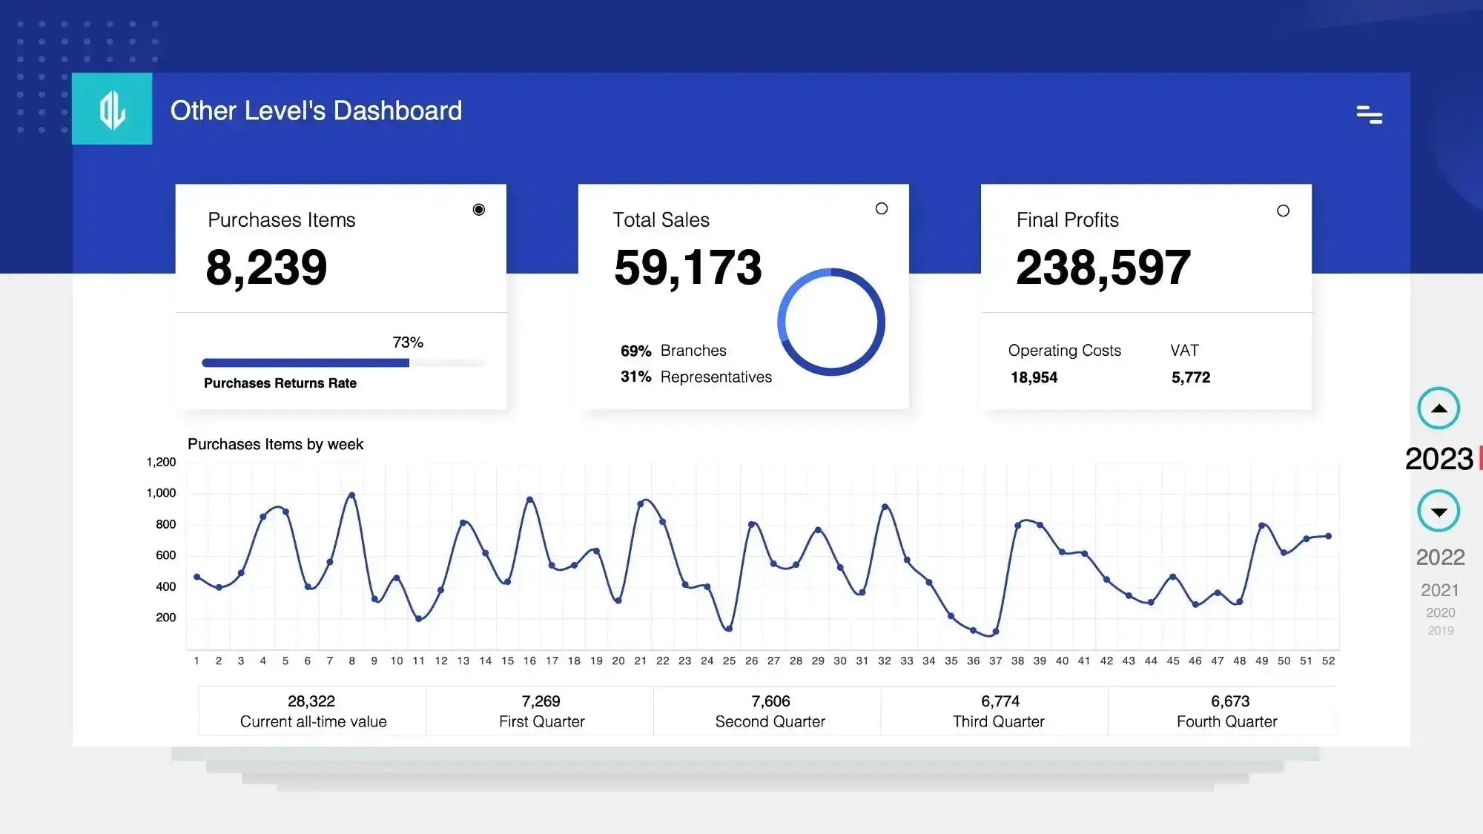Screen dimensions: 1483x834
Task: Select the Purchases Items radio button
Action: (479, 210)
